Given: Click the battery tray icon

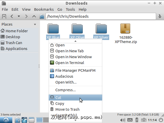Looking at the screenshot, I should (x=137, y=120).
